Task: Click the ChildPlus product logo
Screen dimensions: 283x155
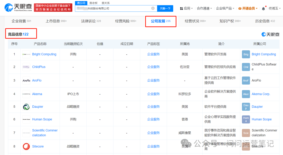Action: click(26, 67)
